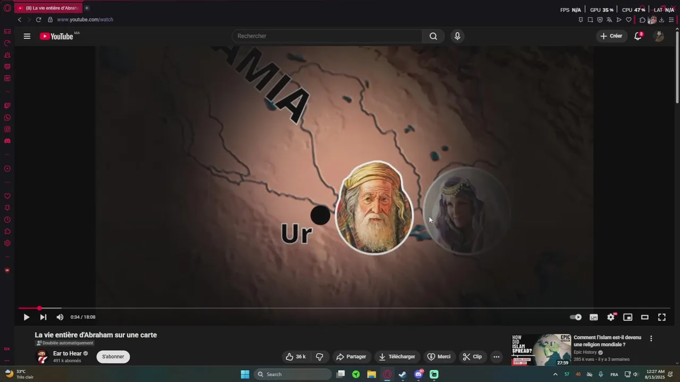Click the Merci thanks button

coord(439,357)
